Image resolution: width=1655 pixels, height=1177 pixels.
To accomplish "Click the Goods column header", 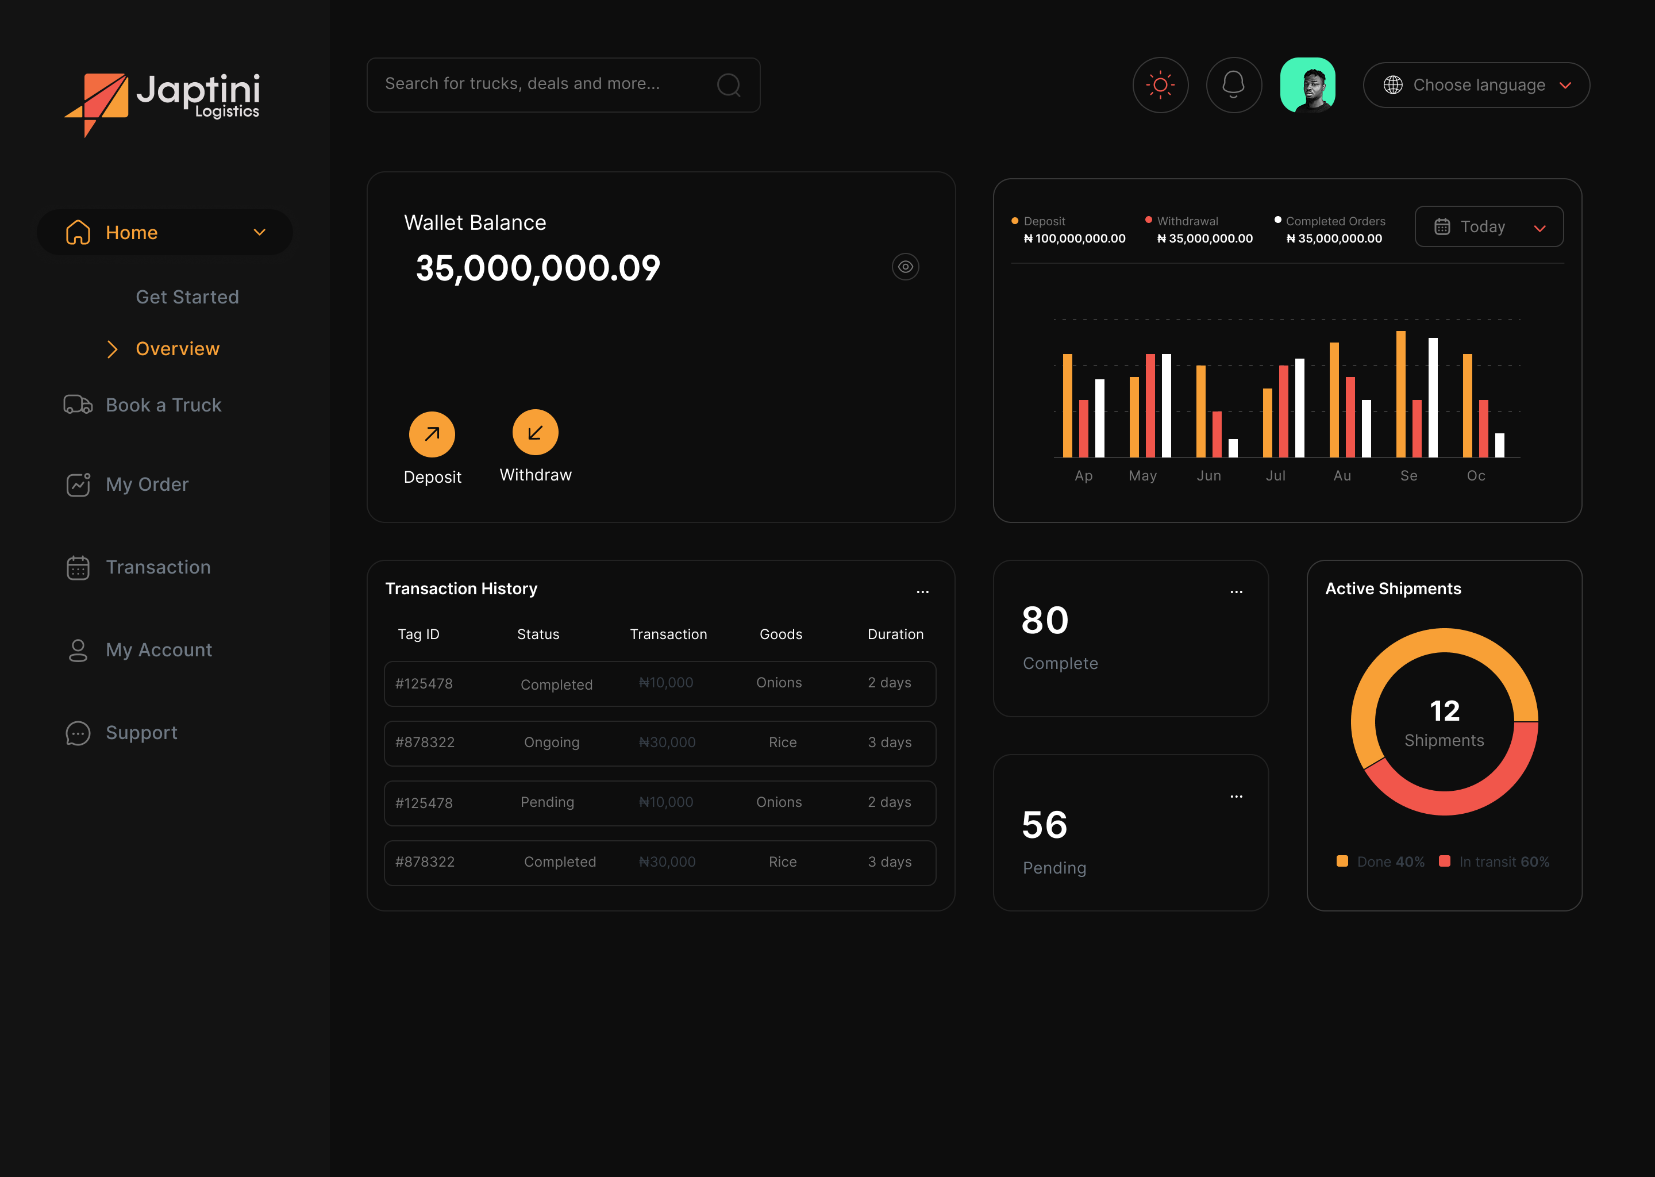I will [x=780, y=634].
